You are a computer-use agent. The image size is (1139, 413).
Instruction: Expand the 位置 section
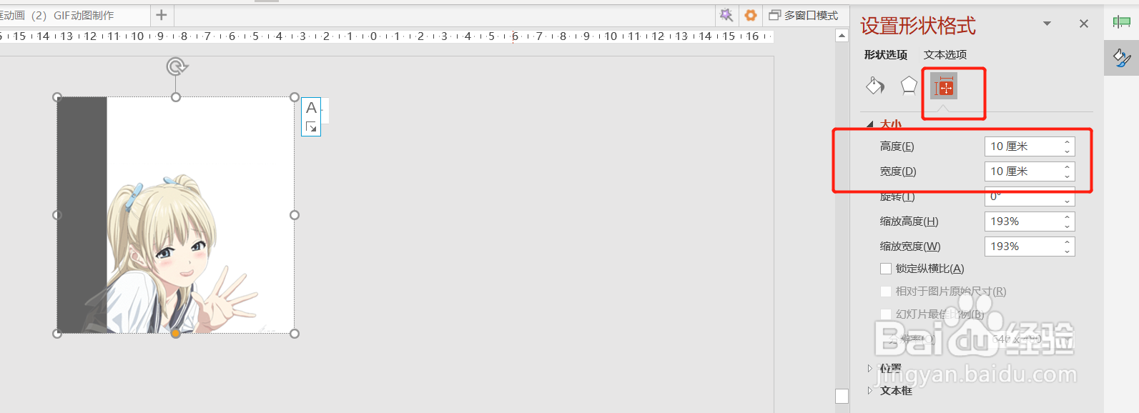870,369
